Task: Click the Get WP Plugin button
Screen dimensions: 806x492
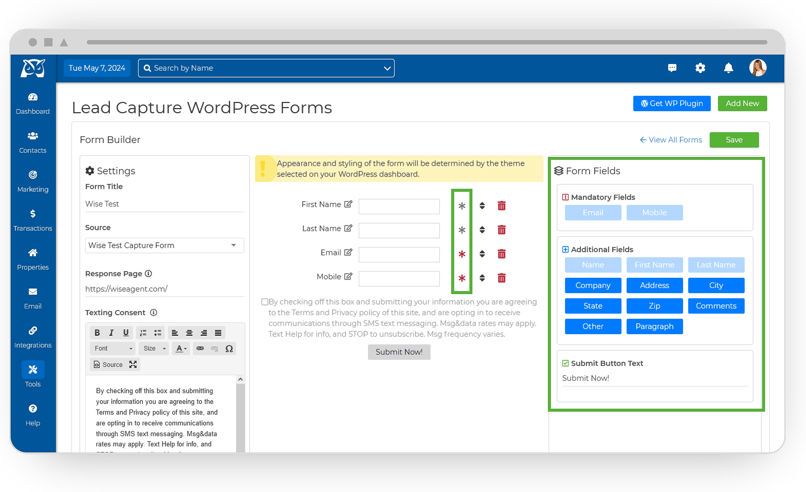Action: (x=672, y=103)
